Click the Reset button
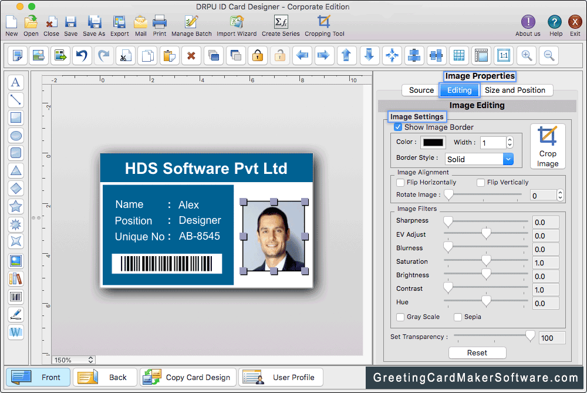 [477, 352]
